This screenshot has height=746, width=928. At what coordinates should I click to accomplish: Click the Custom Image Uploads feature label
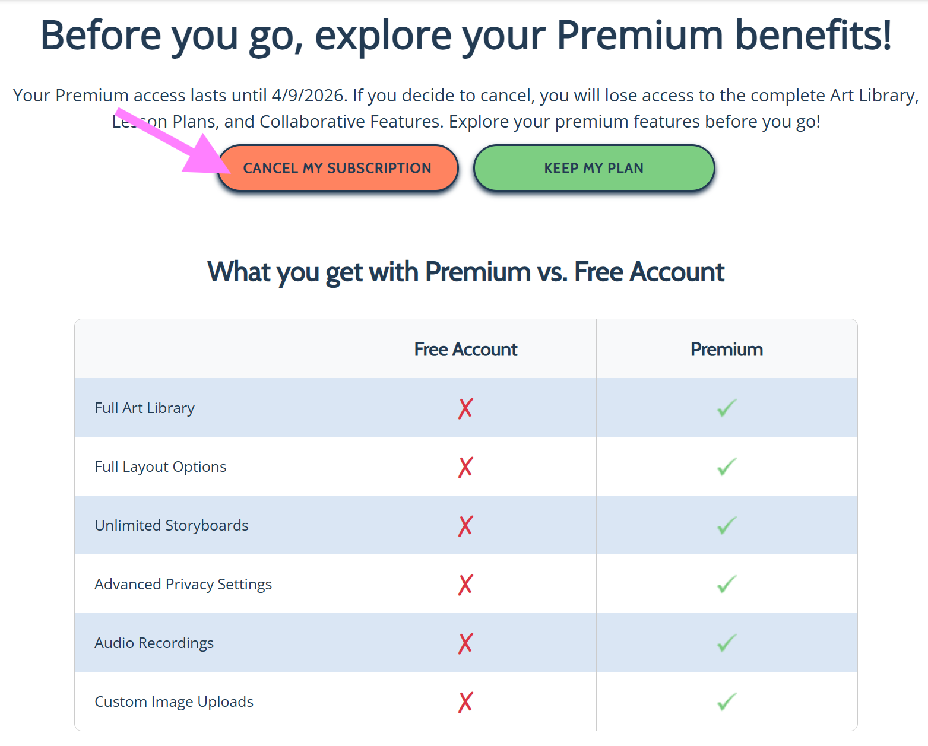(174, 702)
